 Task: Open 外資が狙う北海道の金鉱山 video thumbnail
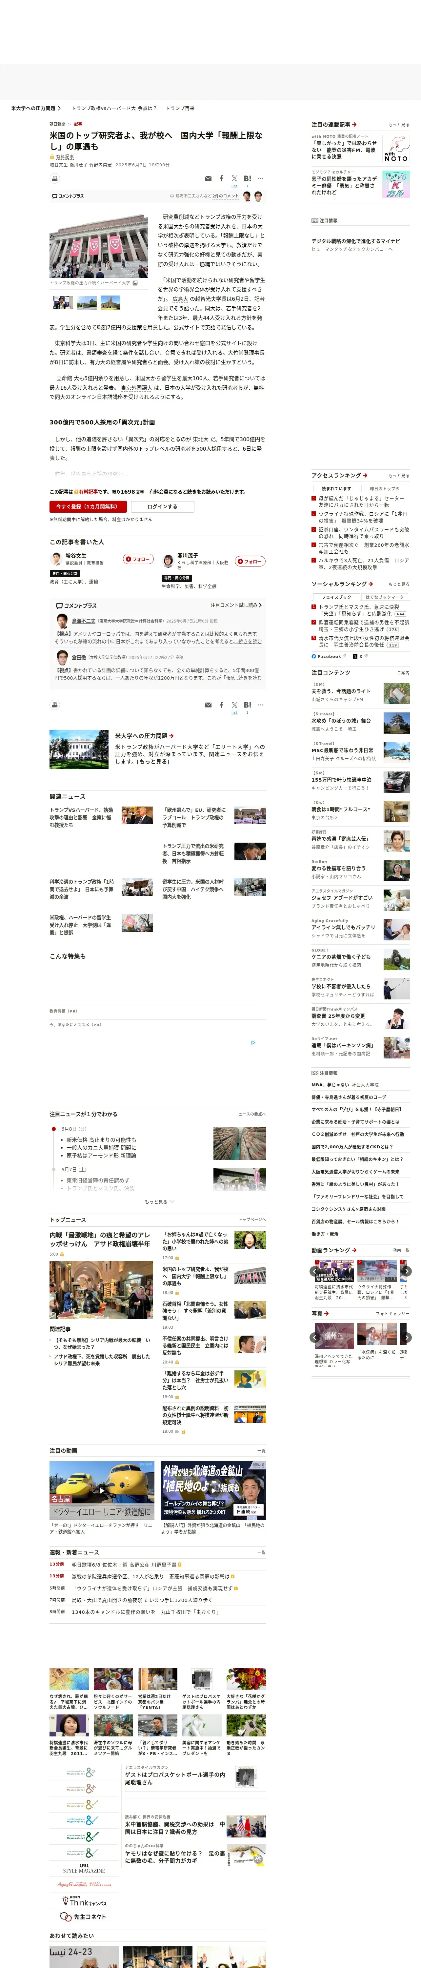(x=213, y=1490)
